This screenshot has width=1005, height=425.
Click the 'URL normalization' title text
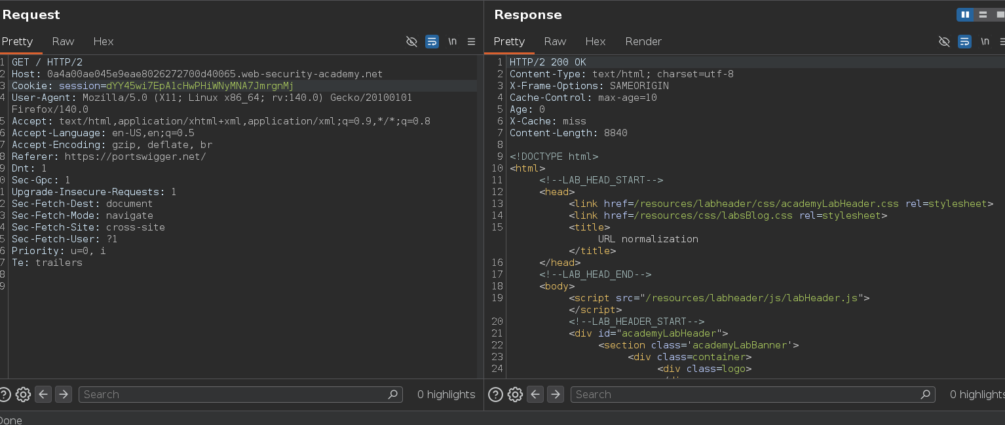[648, 239]
